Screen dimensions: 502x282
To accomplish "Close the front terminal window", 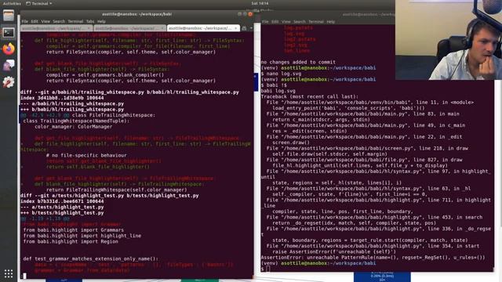I will (x=250, y=14).
